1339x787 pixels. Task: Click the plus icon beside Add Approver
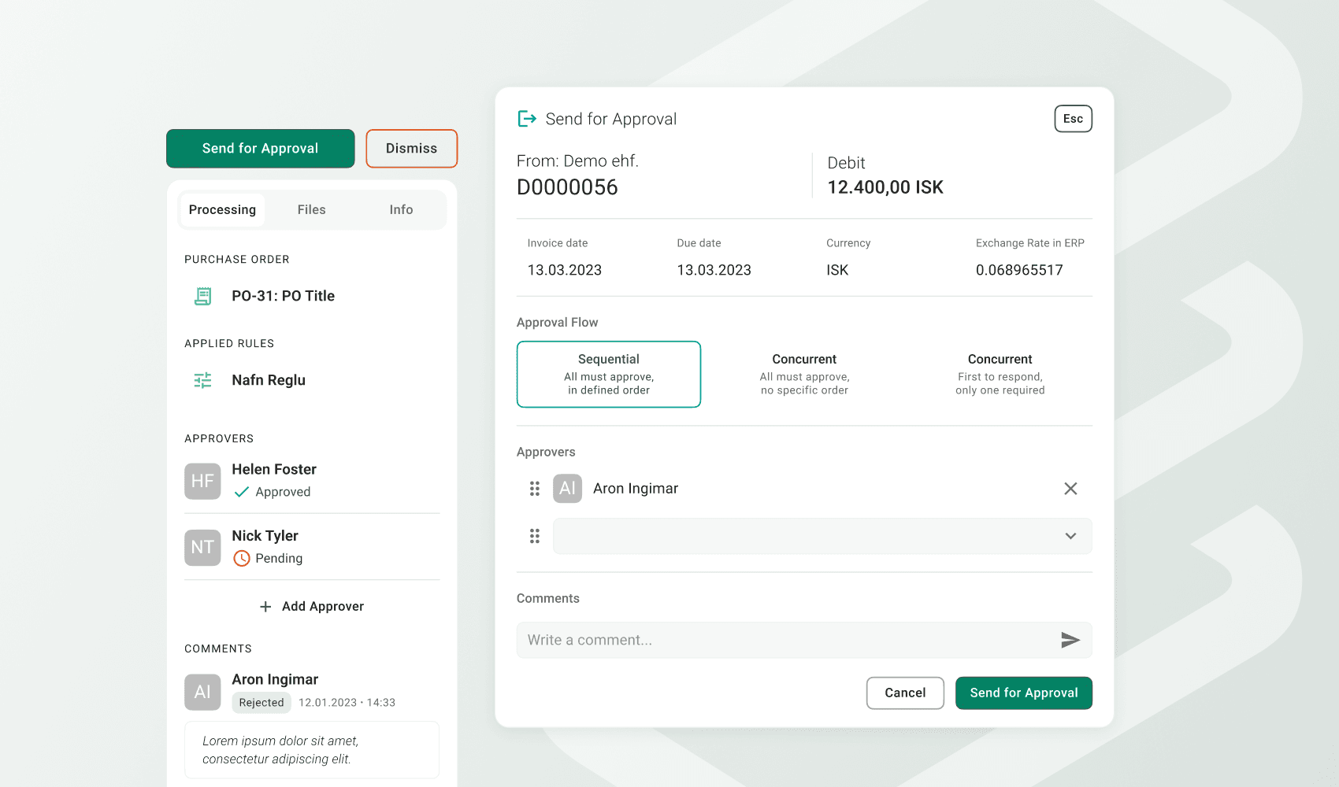[x=265, y=607]
